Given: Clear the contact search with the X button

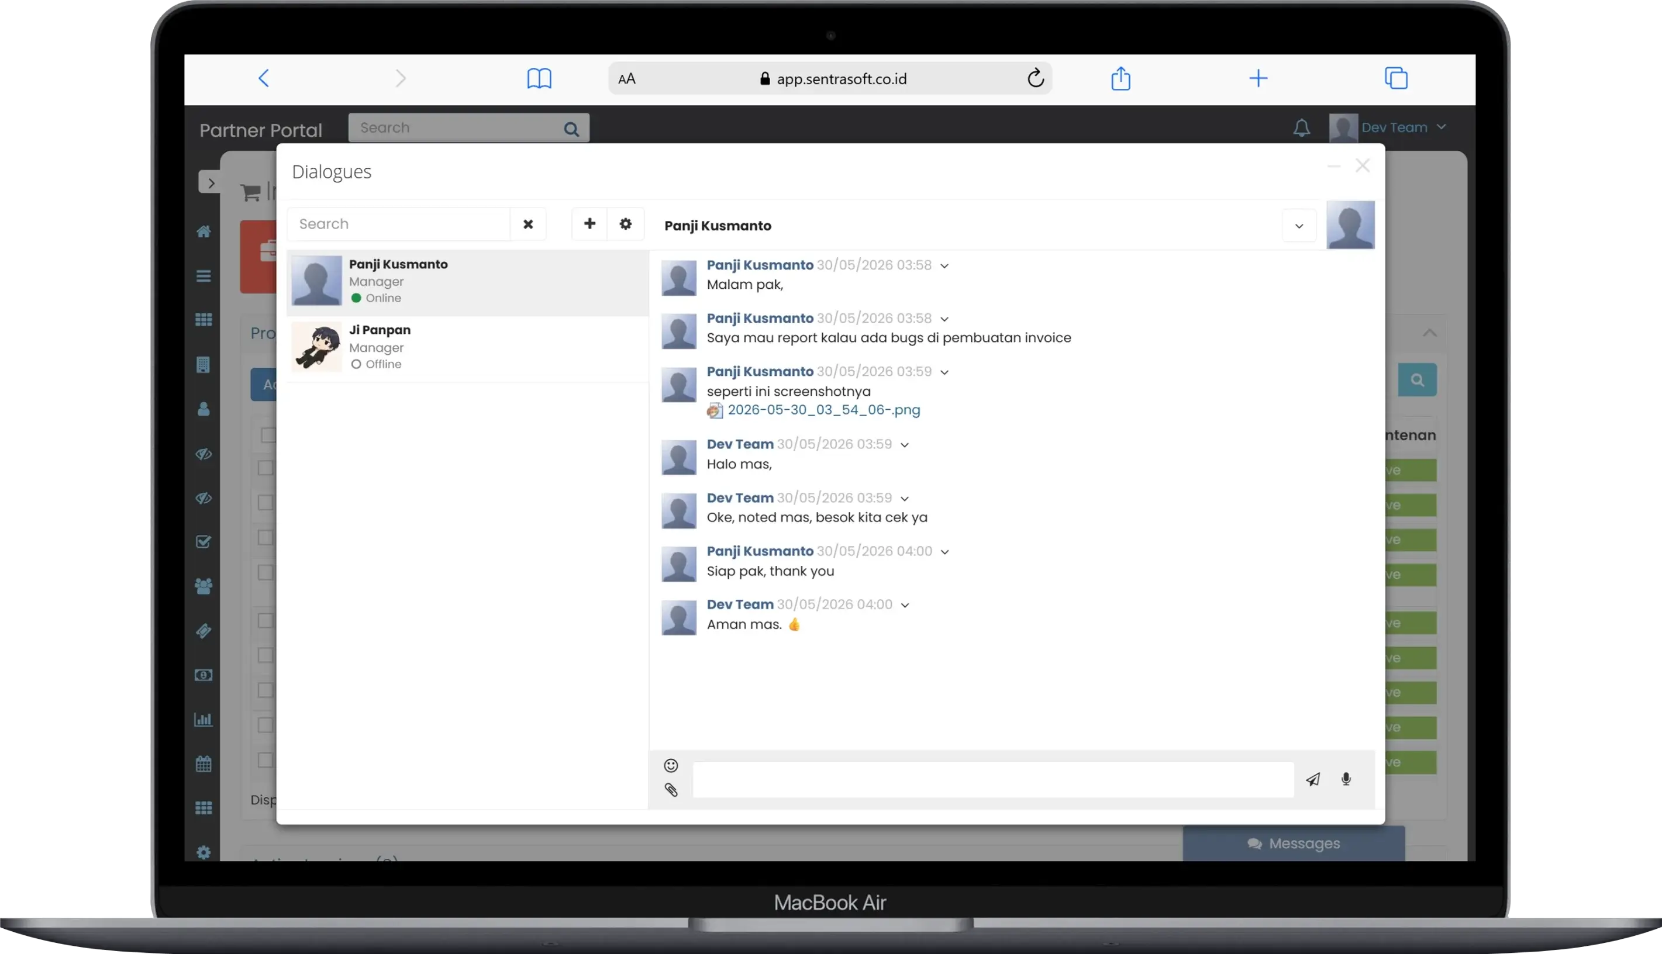Looking at the screenshot, I should pyautogui.click(x=528, y=224).
